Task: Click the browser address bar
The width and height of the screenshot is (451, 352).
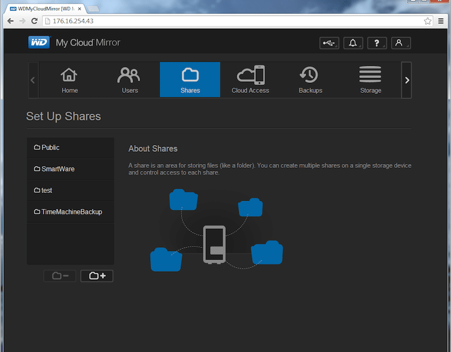Action: pyautogui.click(x=233, y=21)
